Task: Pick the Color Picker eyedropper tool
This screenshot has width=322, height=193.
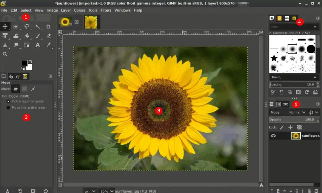Action: pos(49,45)
